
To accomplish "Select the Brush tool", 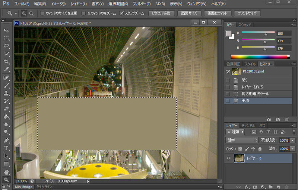I will (x=6, y=86).
